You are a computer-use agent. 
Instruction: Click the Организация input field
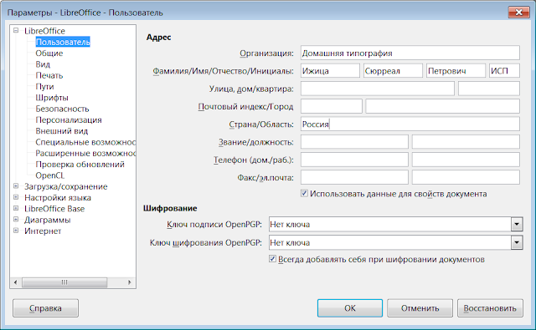[410, 53]
